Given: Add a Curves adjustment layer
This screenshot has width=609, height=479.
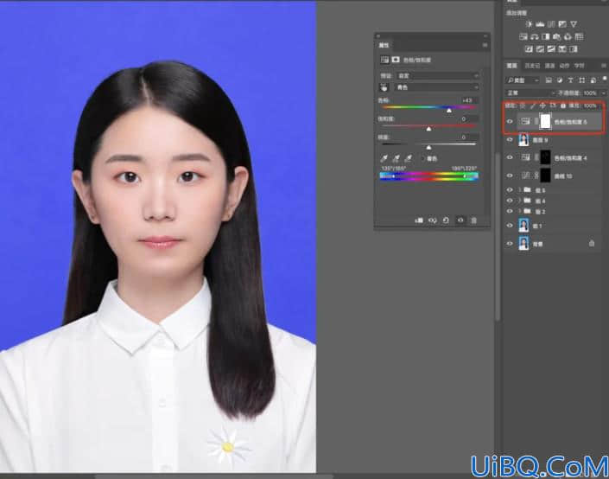Looking at the screenshot, I should tap(551, 24).
